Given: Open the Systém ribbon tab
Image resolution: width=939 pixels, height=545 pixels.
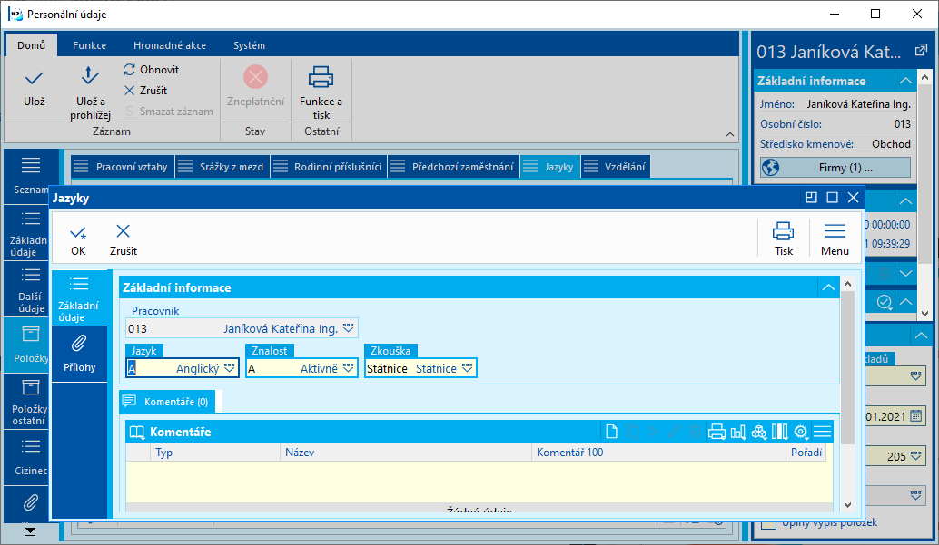Looking at the screenshot, I should pos(249,45).
